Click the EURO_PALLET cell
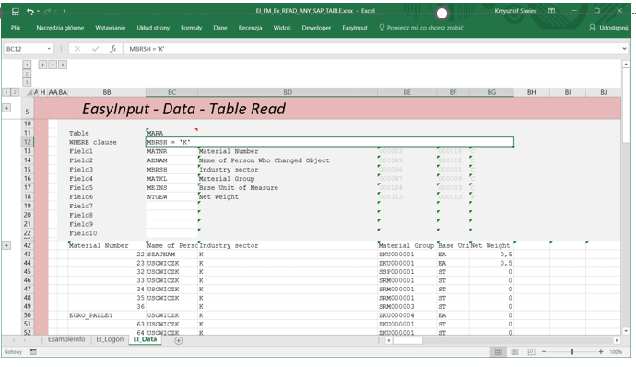This screenshot has height=367, width=636. 107,315
